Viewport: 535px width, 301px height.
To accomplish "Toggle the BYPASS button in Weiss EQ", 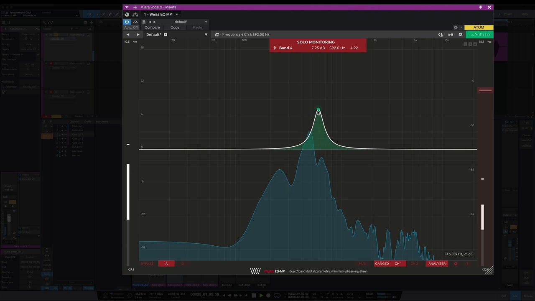I will (147, 264).
